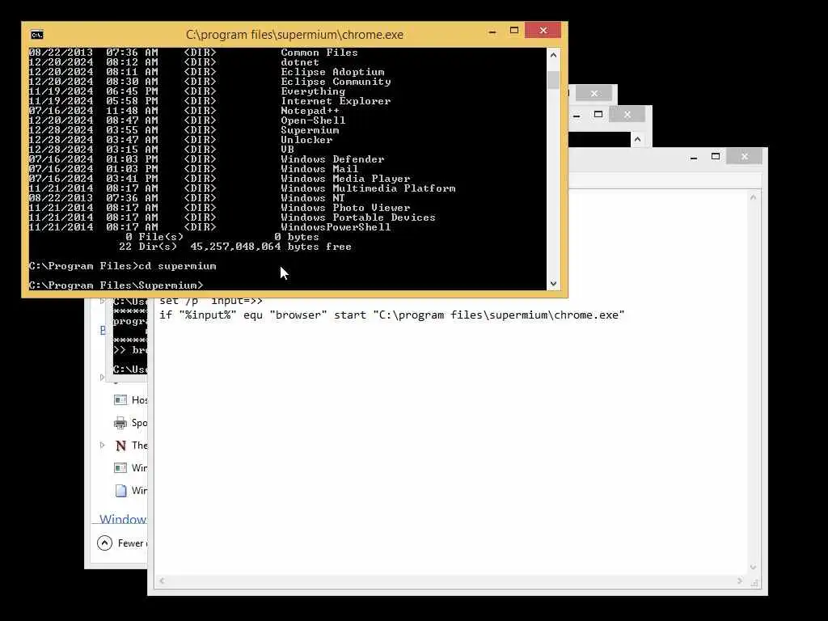
Task: Click the blank document icon beside Win
Action: pyautogui.click(x=121, y=491)
